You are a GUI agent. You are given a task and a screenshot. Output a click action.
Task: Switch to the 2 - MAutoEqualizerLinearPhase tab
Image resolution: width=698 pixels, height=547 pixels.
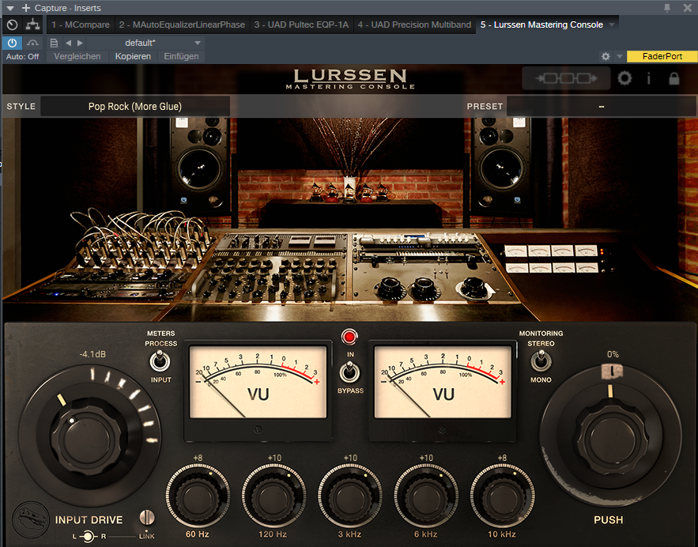(182, 25)
